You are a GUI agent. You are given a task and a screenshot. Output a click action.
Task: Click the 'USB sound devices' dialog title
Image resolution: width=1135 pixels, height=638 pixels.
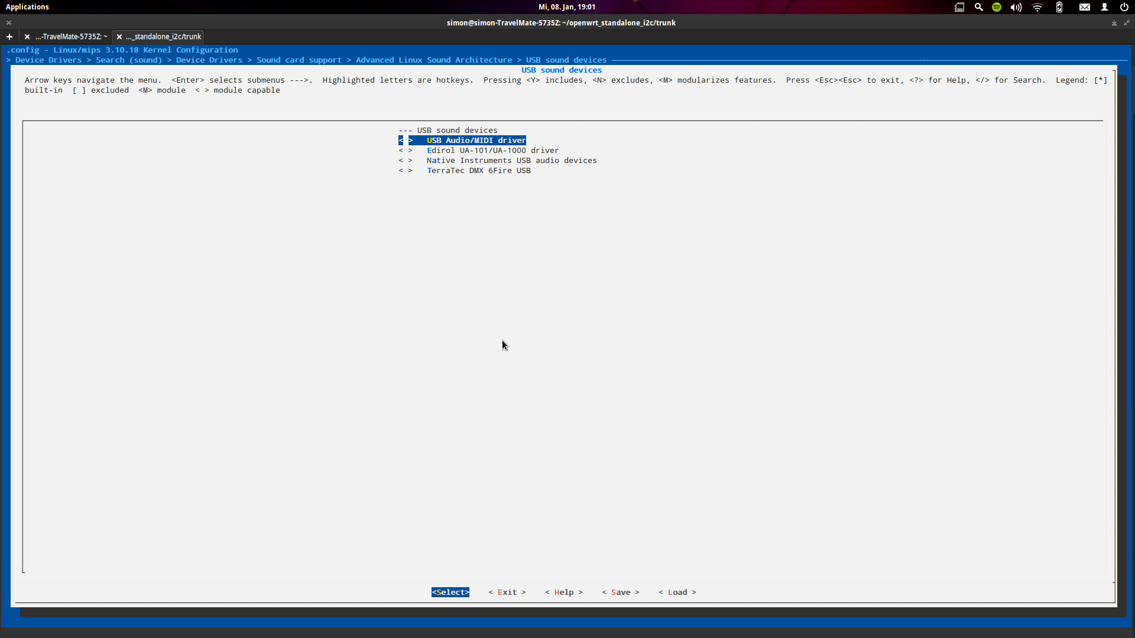pyautogui.click(x=562, y=70)
